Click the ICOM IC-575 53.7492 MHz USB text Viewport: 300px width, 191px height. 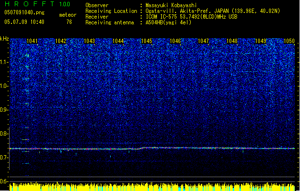click(x=191, y=17)
